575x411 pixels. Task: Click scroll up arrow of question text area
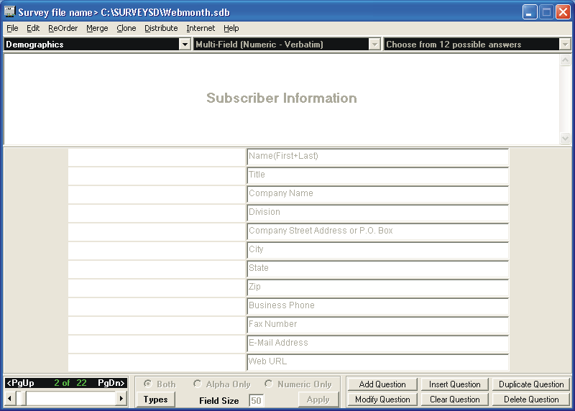coord(565,60)
